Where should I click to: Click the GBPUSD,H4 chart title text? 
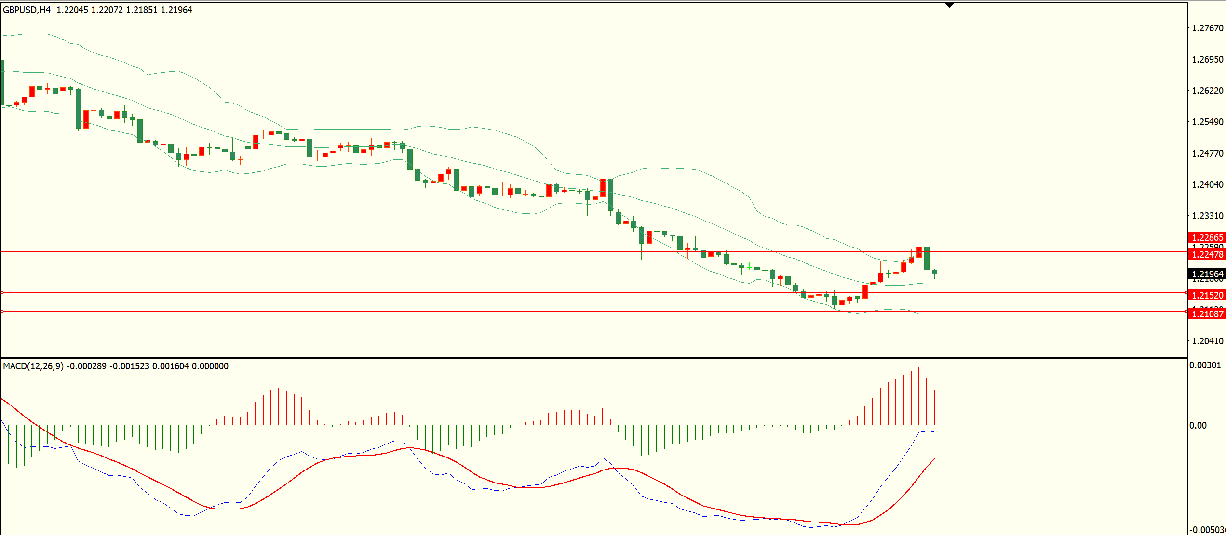coord(27,10)
